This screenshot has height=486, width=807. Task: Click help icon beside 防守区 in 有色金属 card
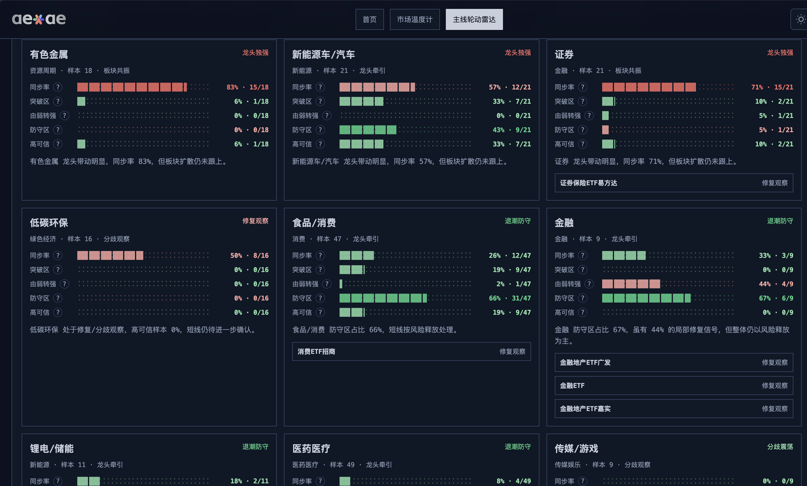coord(58,130)
